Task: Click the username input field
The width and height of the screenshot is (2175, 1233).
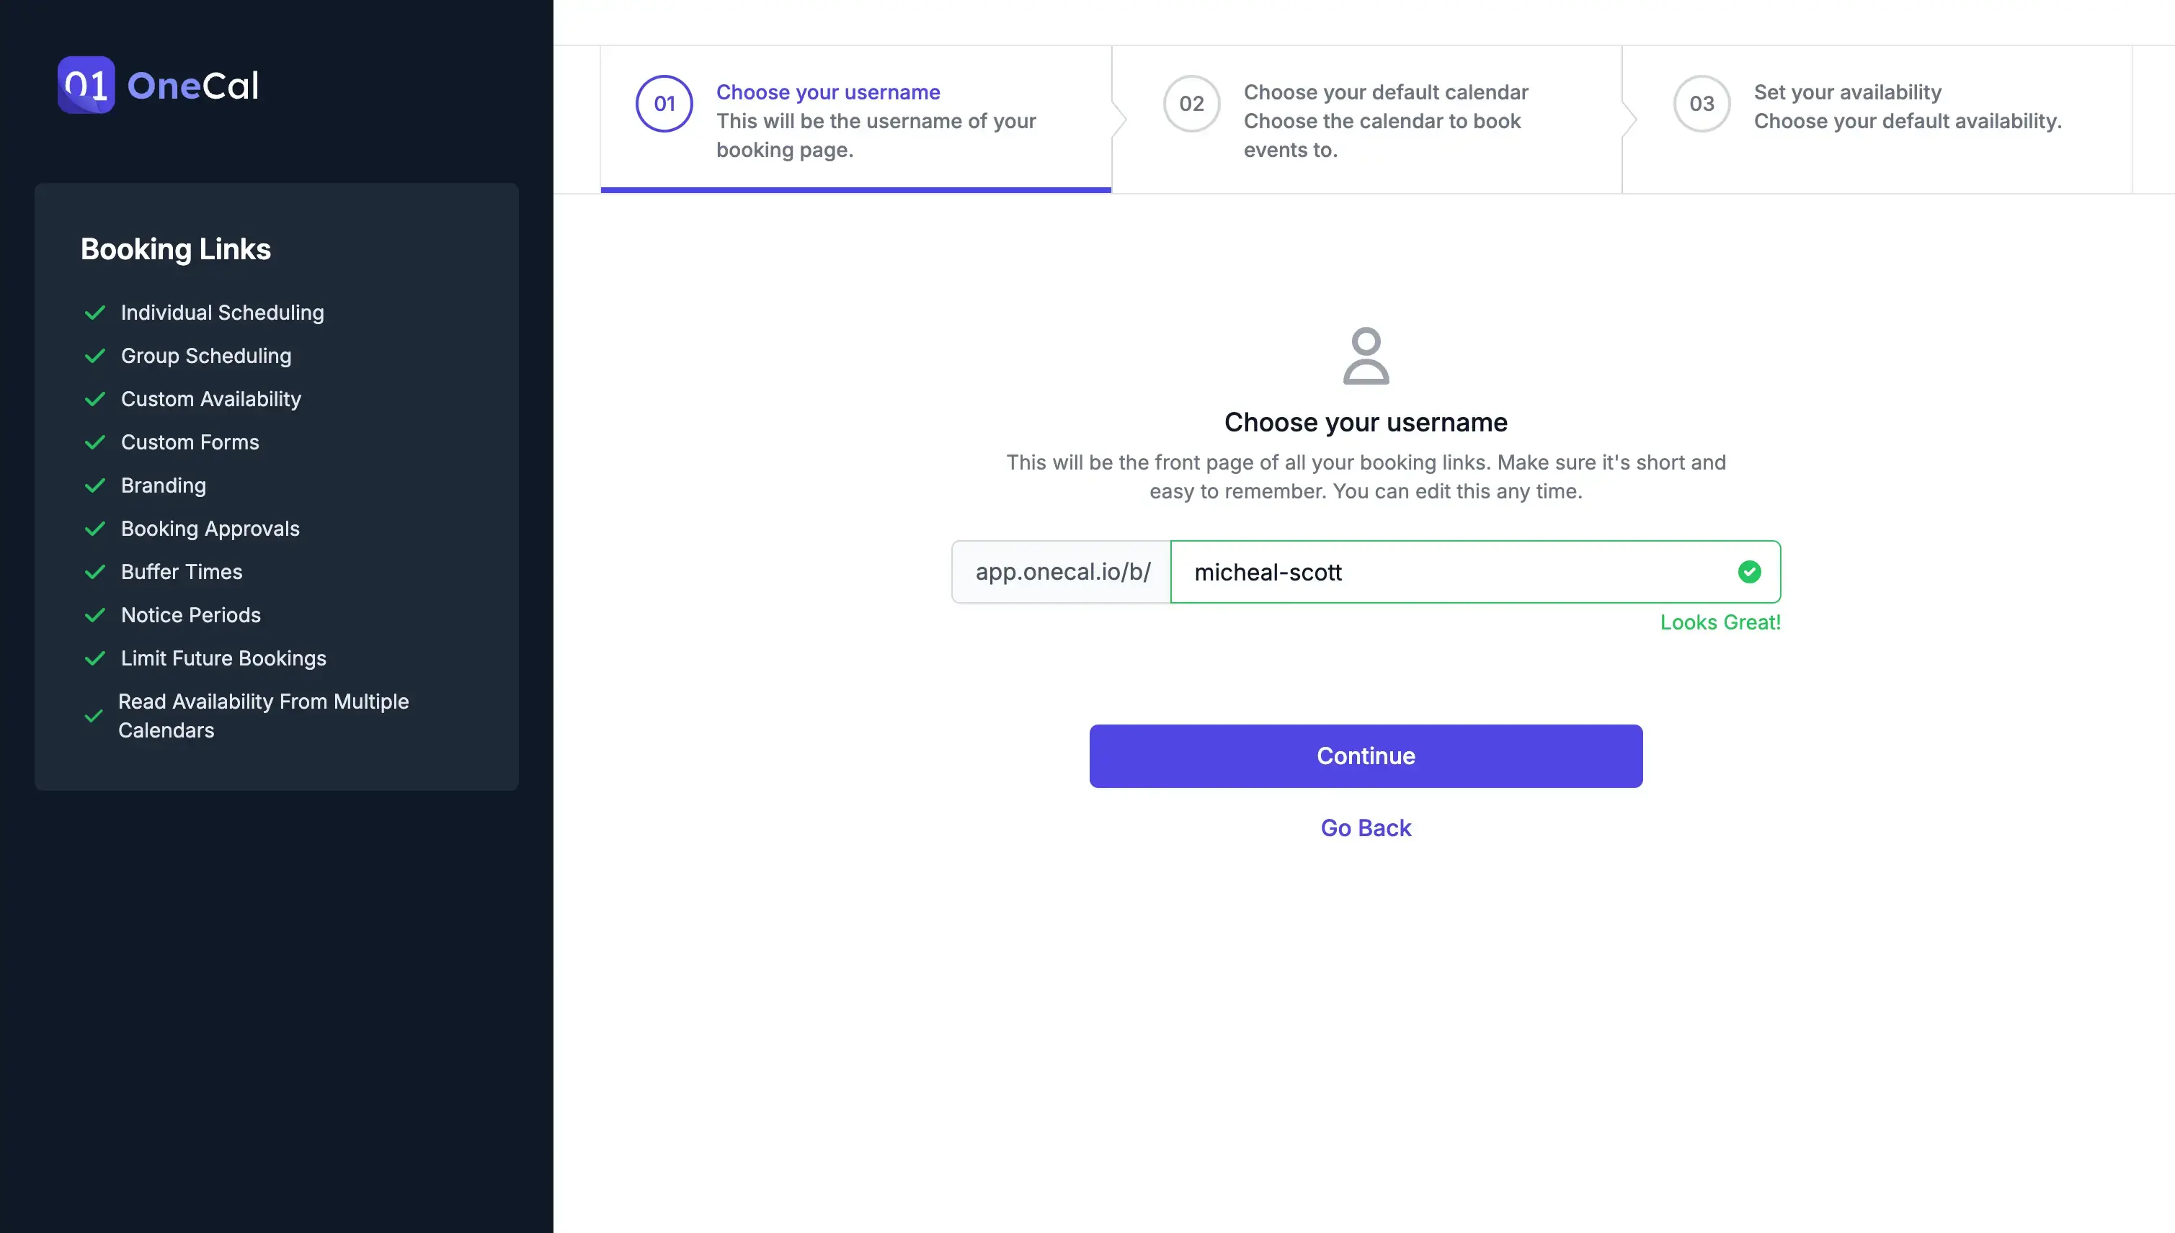Action: (x=1449, y=573)
